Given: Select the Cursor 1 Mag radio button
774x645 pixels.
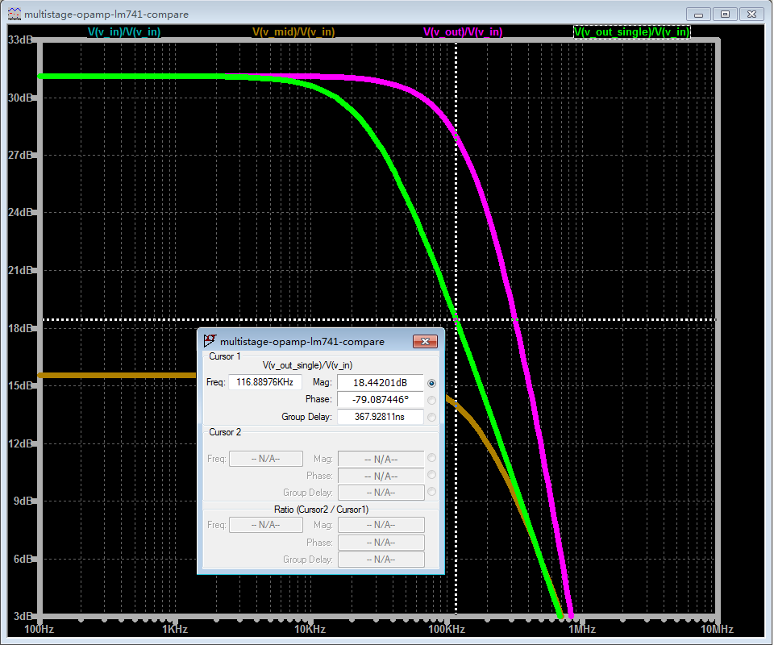Looking at the screenshot, I should coord(432,383).
